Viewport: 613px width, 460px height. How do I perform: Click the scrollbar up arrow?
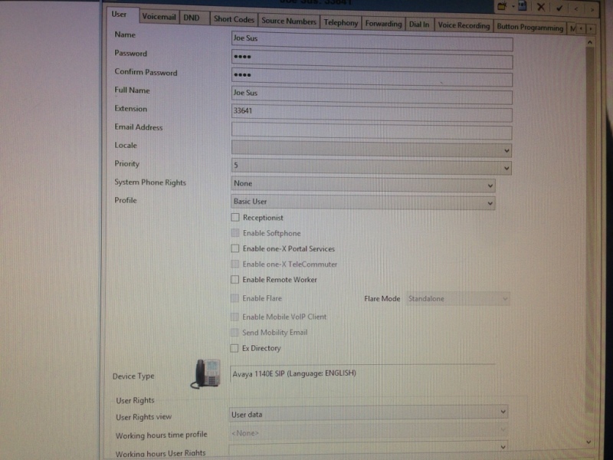coord(590,42)
